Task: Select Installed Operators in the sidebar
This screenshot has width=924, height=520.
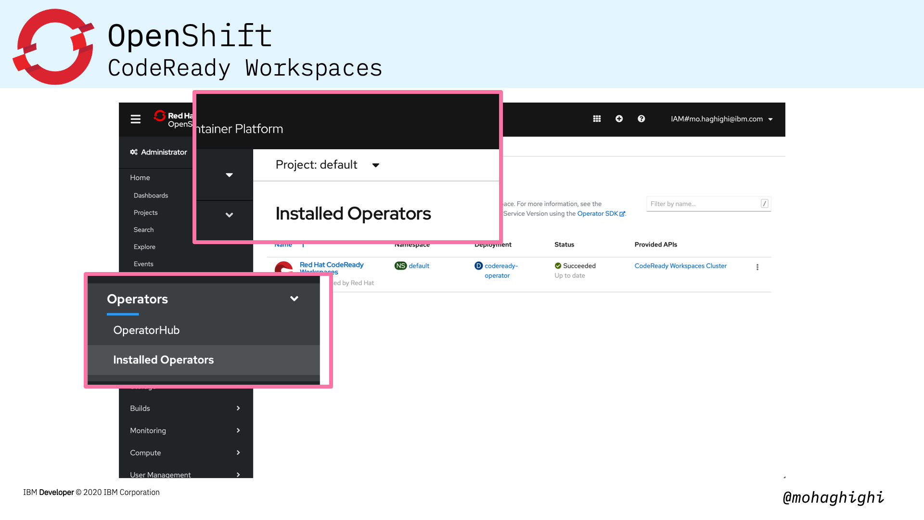Action: [163, 360]
